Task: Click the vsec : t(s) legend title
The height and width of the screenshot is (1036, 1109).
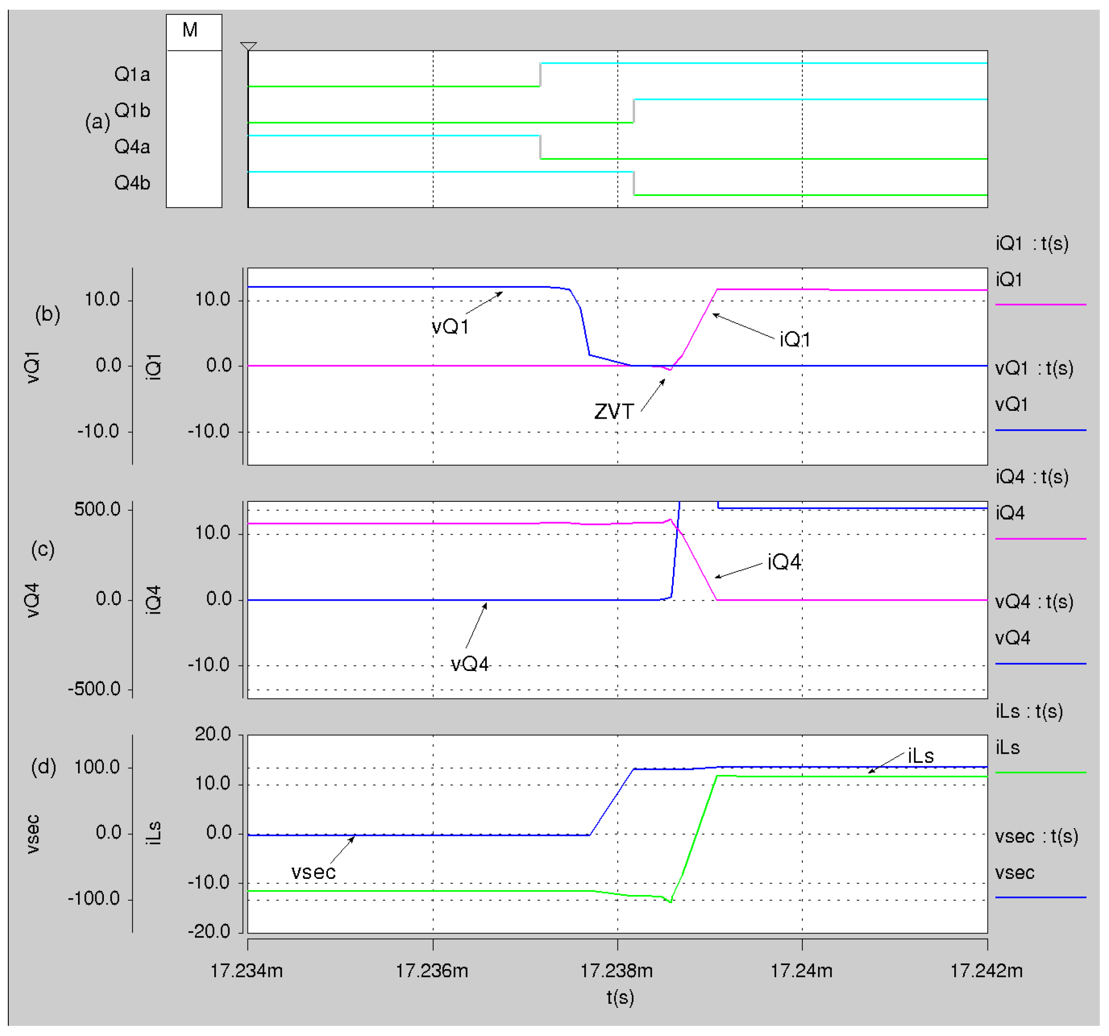Action: coord(1036,836)
